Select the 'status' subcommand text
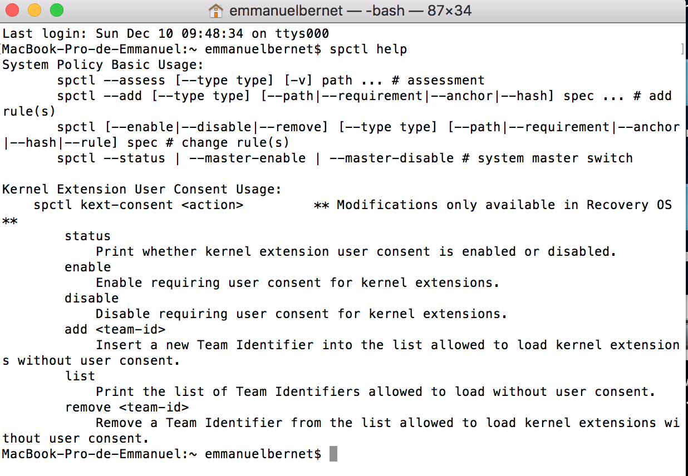Viewport: 688px width, 476px height. pyautogui.click(x=87, y=236)
